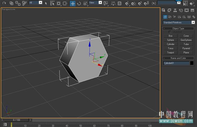Select the Cameras category icon

pyautogui.click(x=179, y=17)
